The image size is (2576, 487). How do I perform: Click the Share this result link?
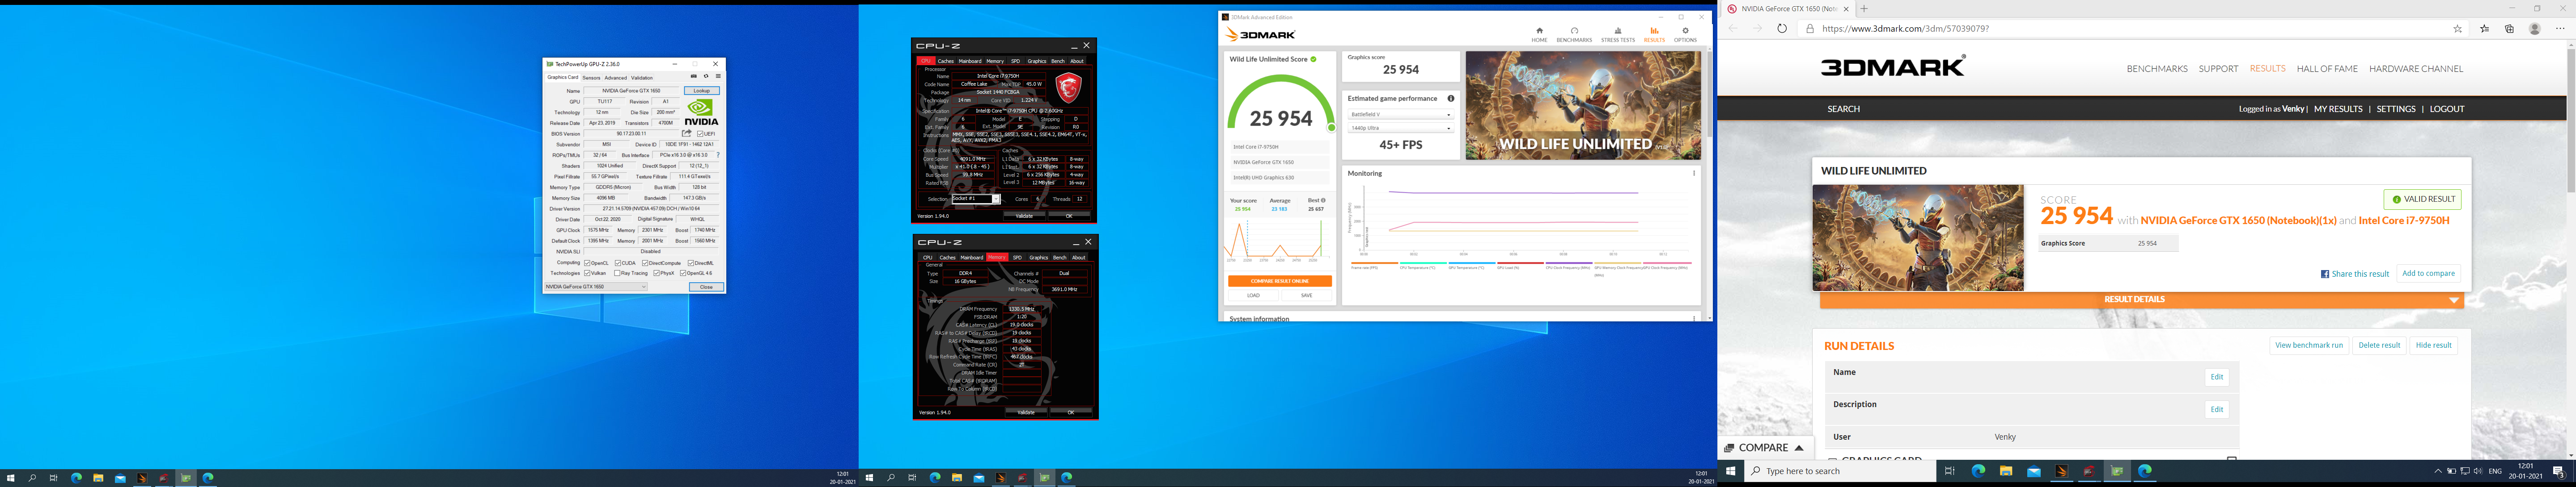pyautogui.click(x=2354, y=274)
